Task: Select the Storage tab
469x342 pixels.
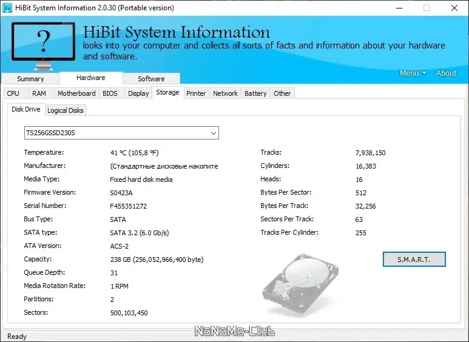Action: pos(168,92)
